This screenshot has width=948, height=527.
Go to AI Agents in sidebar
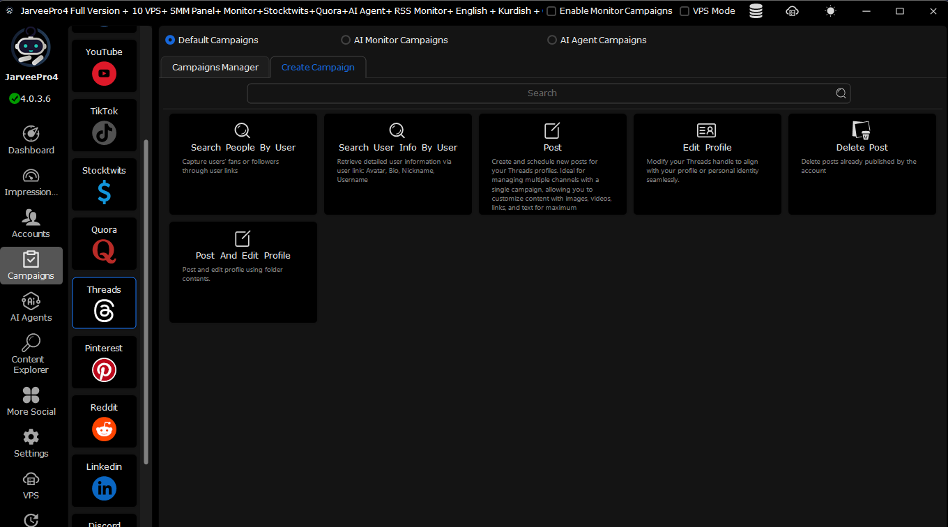31,307
